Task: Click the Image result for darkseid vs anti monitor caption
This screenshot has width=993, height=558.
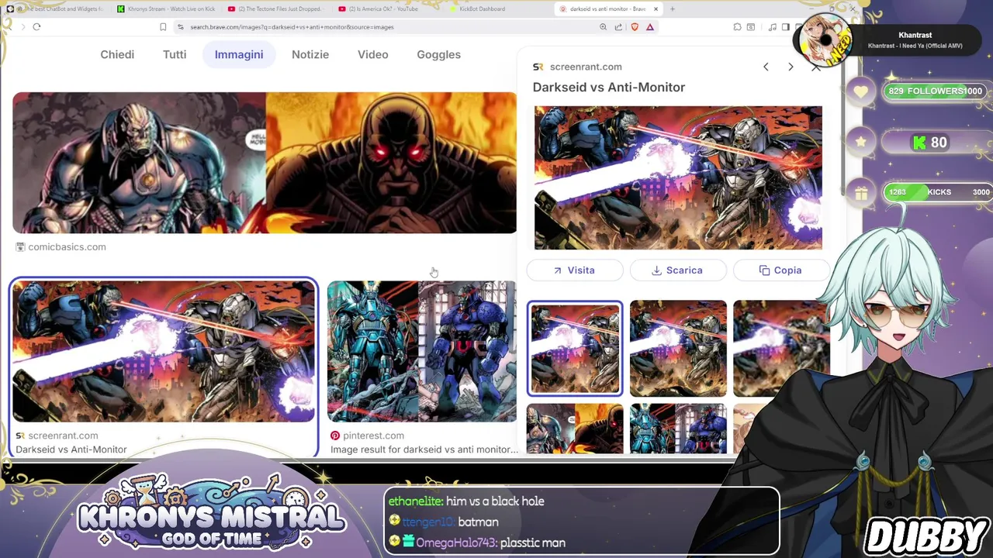Action: (424, 449)
